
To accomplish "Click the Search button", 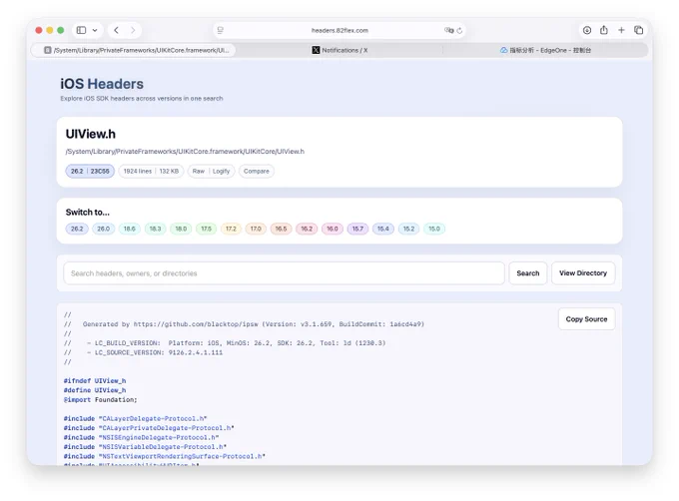I will click(x=528, y=273).
